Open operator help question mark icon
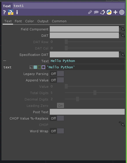The image size is (127, 163). (4, 12)
